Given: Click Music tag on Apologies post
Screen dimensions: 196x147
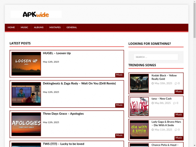Looking at the screenshot, I should 119,135.
